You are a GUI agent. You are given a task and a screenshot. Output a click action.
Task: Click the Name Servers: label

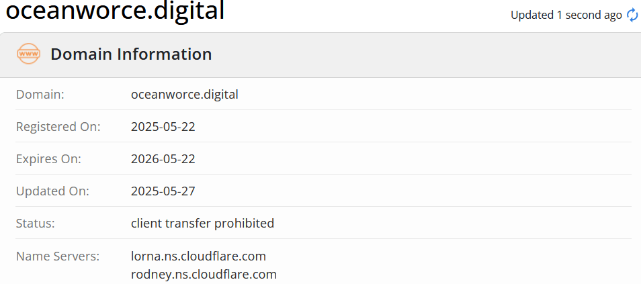[58, 256]
